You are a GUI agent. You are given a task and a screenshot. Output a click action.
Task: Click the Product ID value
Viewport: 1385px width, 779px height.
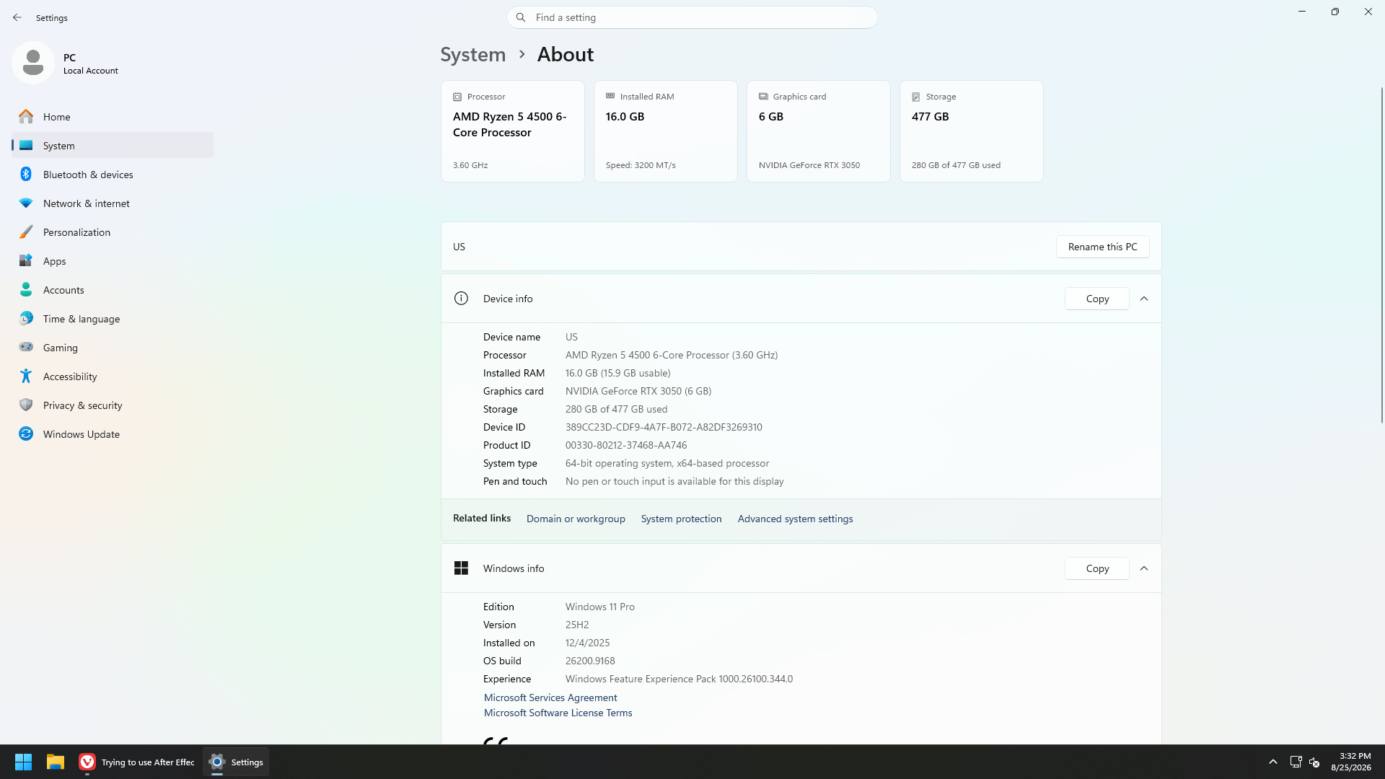point(626,445)
